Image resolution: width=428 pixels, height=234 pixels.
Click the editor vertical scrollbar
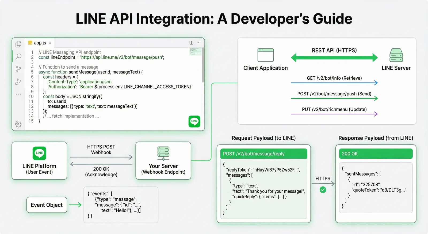(203, 65)
